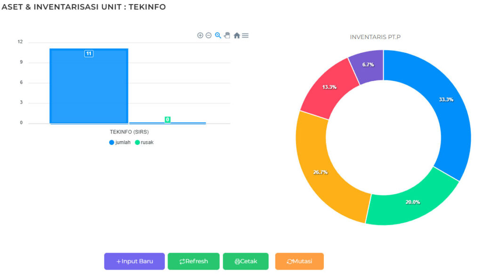Click the green 0 data label
Image resolution: width=482 pixels, height=279 pixels.
[x=168, y=120]
